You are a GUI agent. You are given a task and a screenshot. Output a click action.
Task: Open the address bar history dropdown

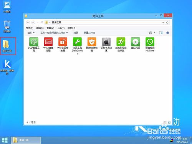coord(163,23)
